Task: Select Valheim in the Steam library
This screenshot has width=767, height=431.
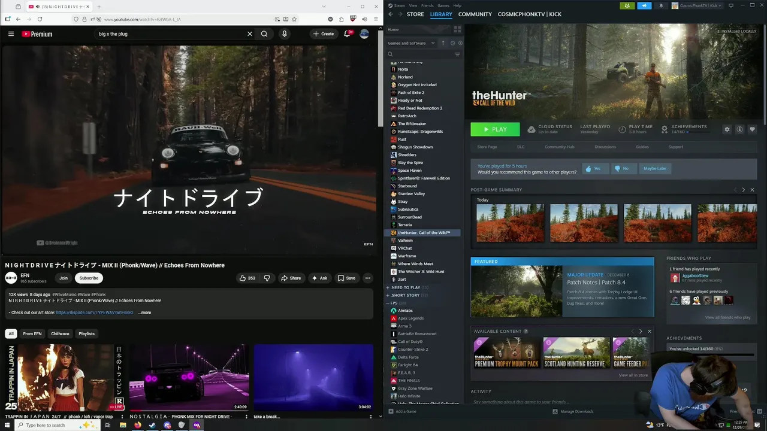Action: [405, 240]
